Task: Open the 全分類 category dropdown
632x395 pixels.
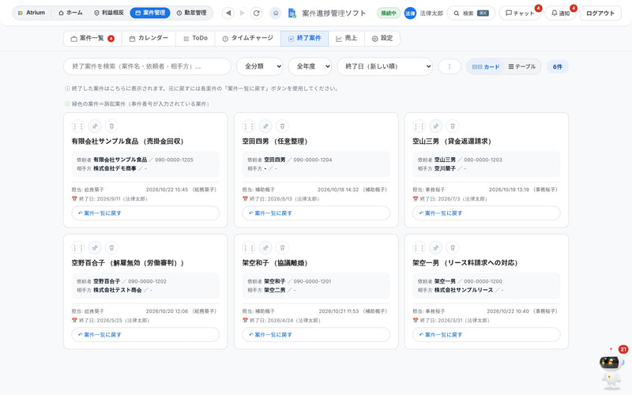Action: click(260, 66)
